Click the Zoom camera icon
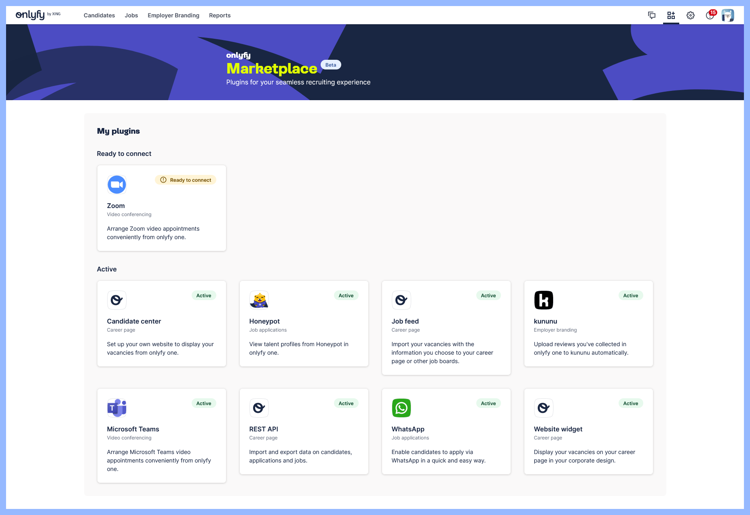Viewport: 750px width, 515px height. click(117, 185)
